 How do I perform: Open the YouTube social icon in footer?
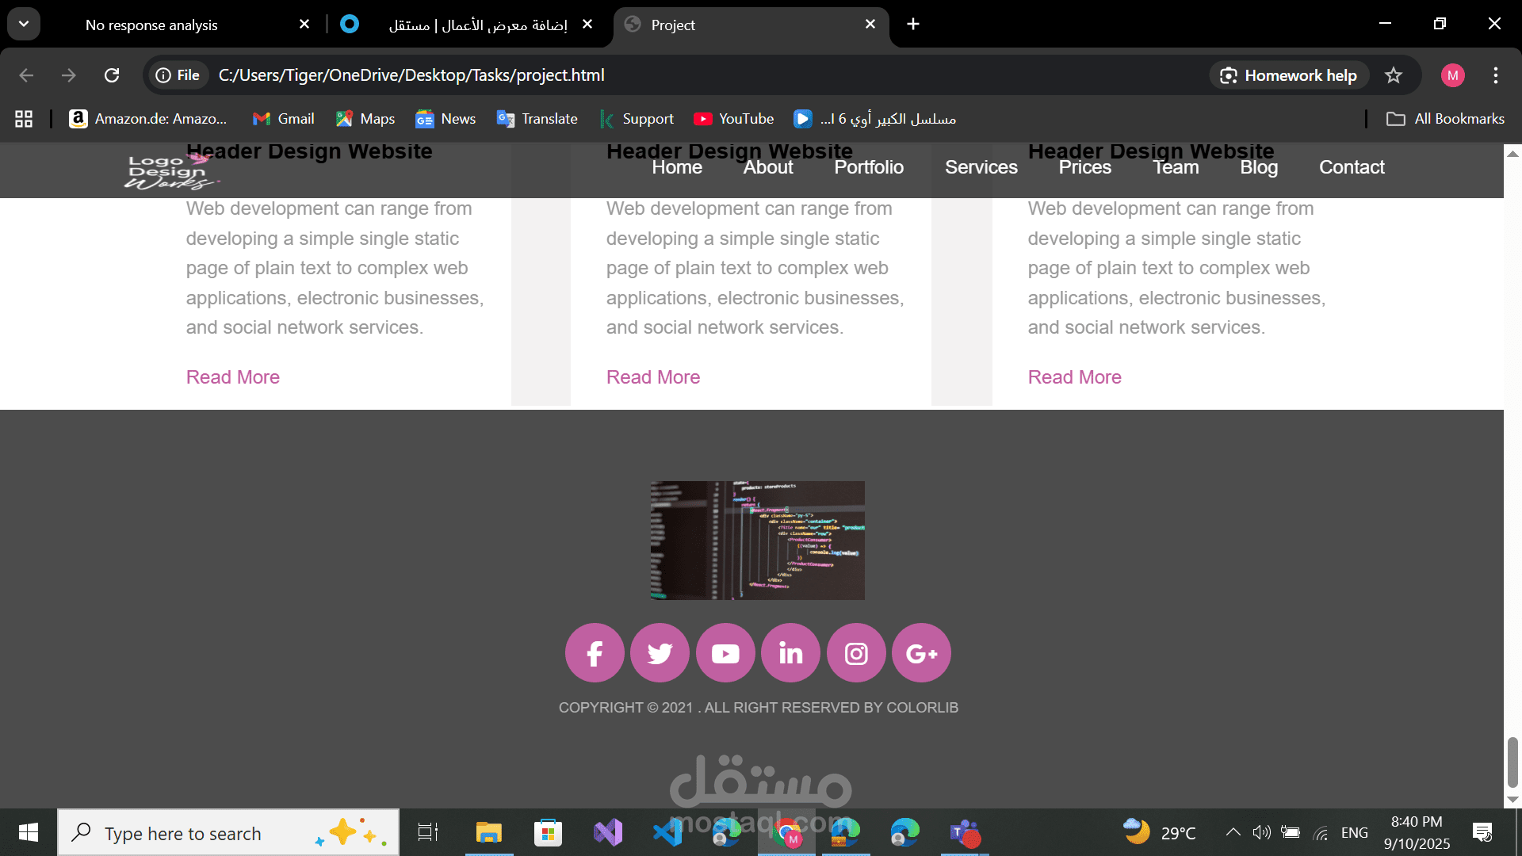pos(725,653)
